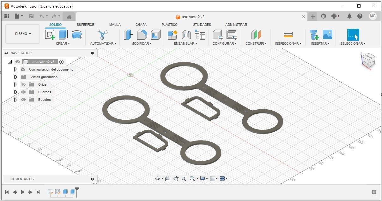This screenshot has height=201, width=382.
Task: Open the CHAPA tab
Action: pos(141,25)
